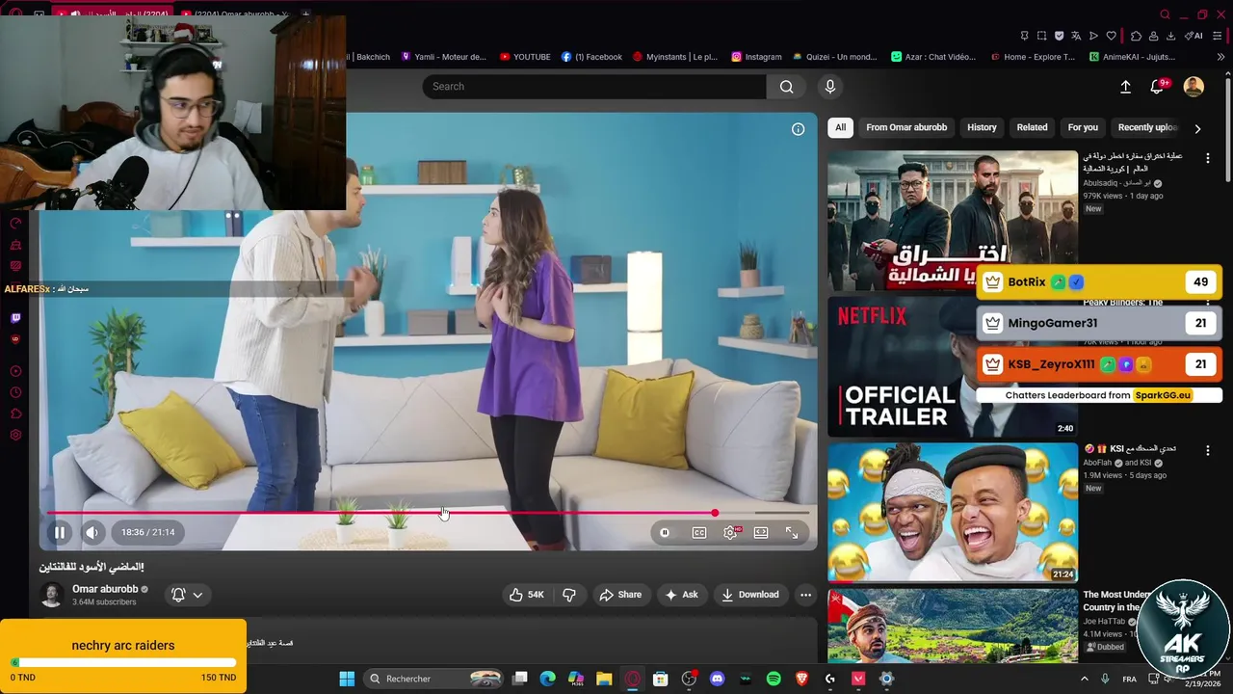Switch to theater mode view
1233x694 pixels.
[761, 532]
